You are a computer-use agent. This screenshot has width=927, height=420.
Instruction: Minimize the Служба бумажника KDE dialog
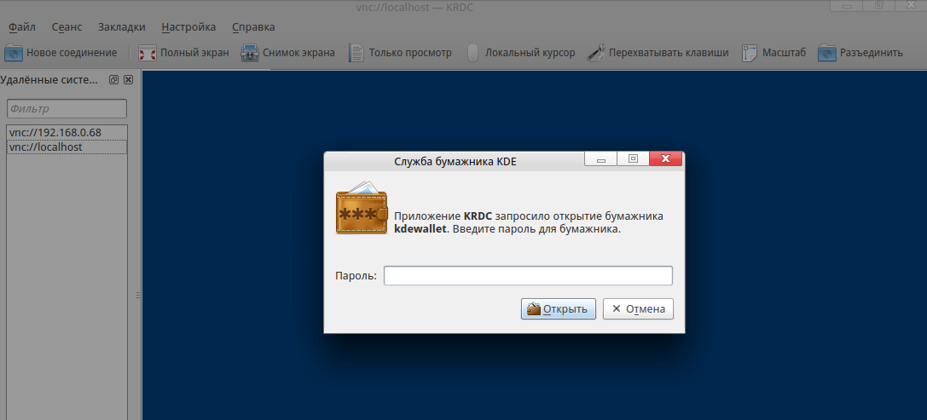click(x=600, y=158)
